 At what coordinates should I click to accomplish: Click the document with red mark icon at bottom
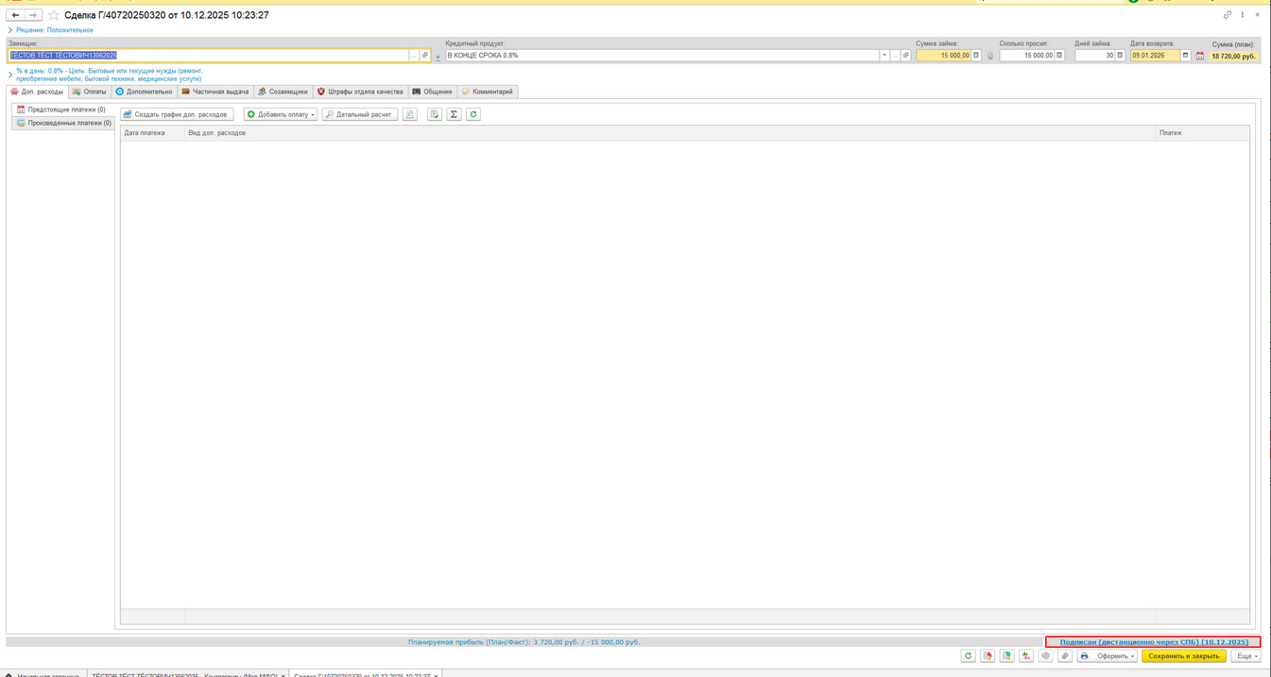pos(988,656)
